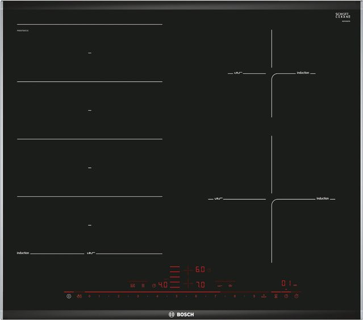The height and width of the screenshot is (320, 363).
Task: Tap the pot-shaped icon right of the pan icon
Action: (230, 286)
